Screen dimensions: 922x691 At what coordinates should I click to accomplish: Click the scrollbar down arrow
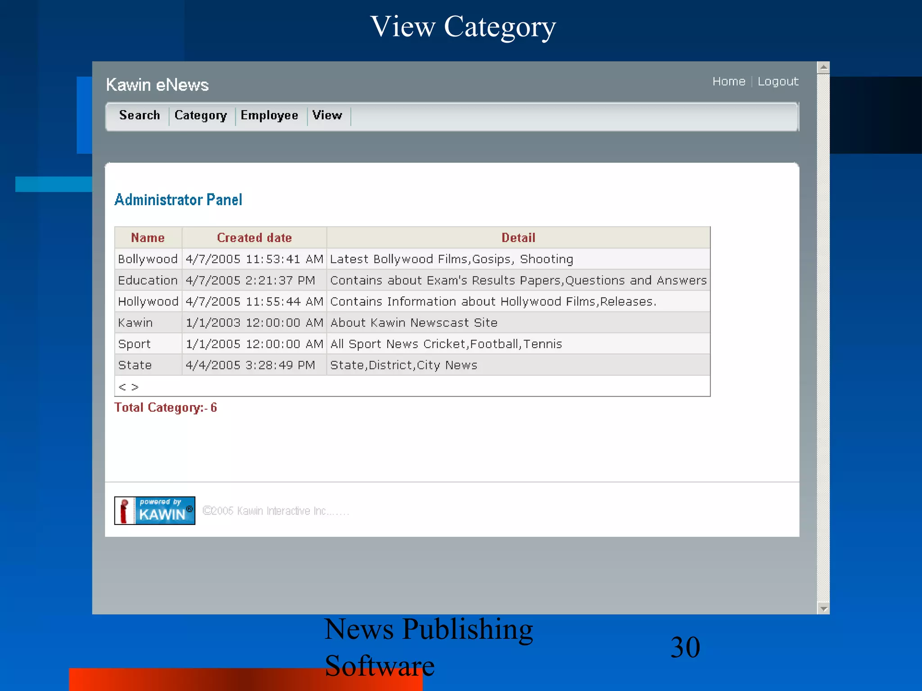pos(823,608)
